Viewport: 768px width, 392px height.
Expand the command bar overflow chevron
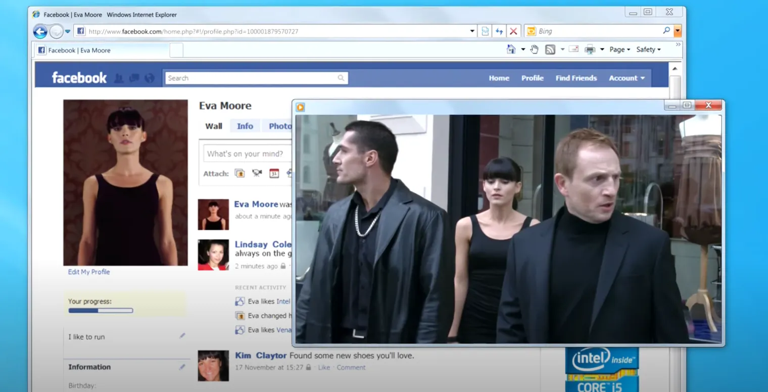click(678, 44)
